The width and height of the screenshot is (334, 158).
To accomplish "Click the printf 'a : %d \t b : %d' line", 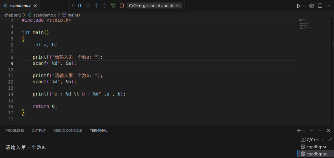I will (79, 94).
